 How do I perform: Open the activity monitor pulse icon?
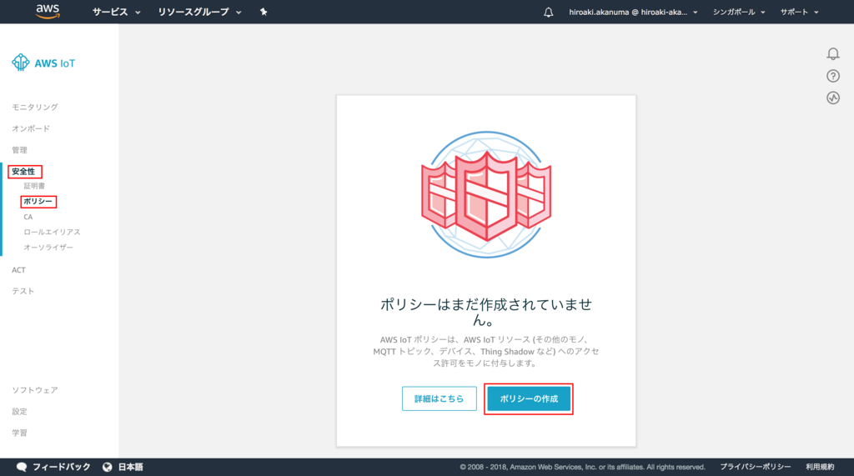coord(833,98)
